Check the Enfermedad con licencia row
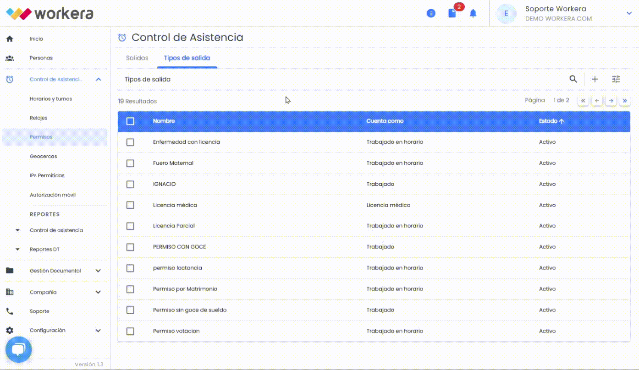The height and width of the screenshot is (370, 639). (131, 142)
